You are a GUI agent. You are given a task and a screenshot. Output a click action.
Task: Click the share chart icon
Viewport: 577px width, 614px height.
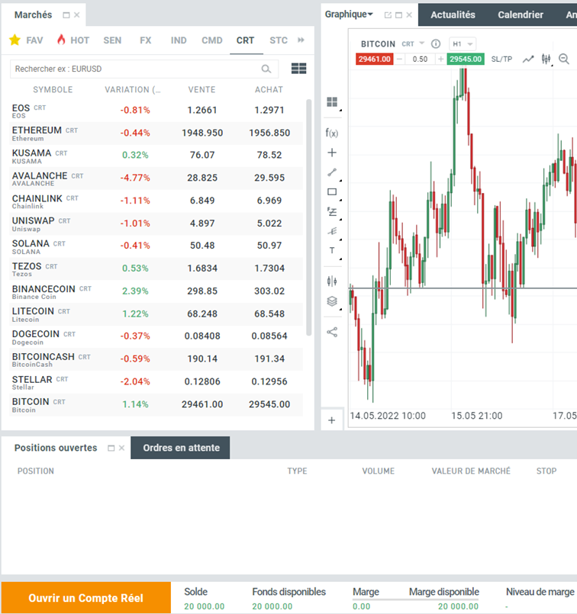[332, 332]
